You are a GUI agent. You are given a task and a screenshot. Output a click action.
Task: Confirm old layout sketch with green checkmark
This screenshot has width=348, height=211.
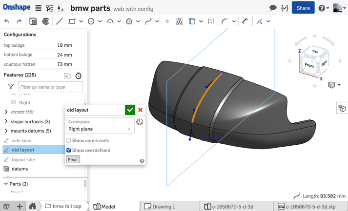coord(130,110)
